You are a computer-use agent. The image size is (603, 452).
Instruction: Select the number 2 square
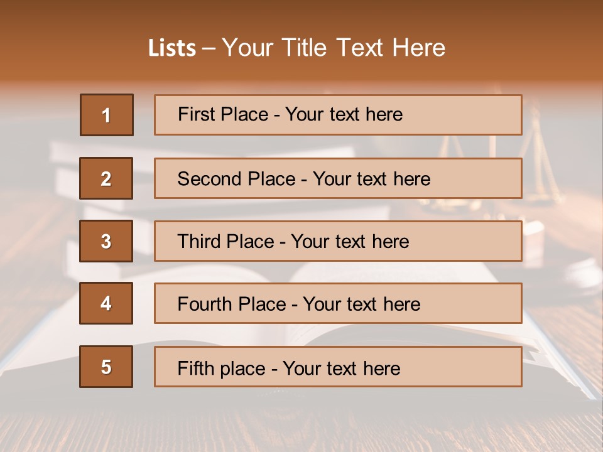107,178
